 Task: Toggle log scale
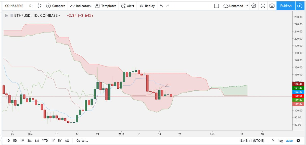click(280, 140)
